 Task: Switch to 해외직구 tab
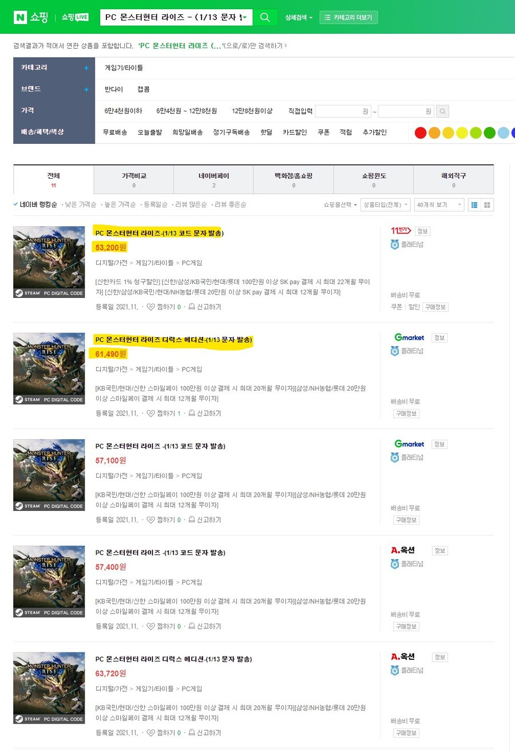coord(454,180)
